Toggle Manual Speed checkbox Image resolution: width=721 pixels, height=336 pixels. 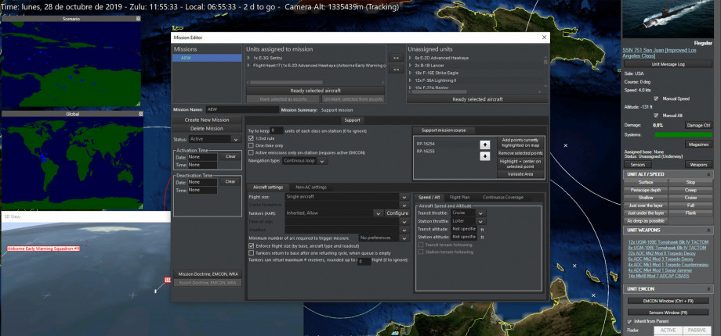click(x=656, y=98)
